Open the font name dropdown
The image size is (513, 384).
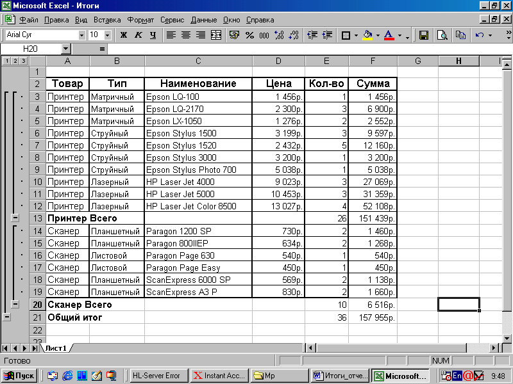click(x=82, y=35)
